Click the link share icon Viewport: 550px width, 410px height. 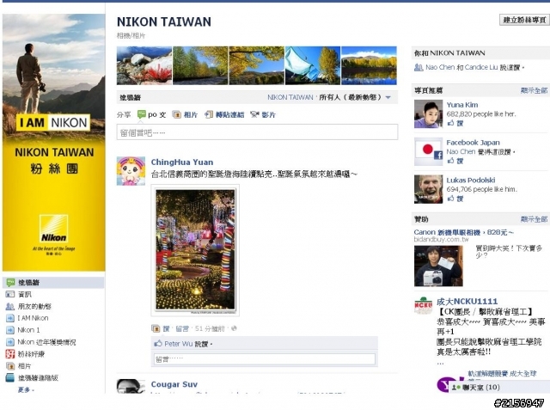209,114
